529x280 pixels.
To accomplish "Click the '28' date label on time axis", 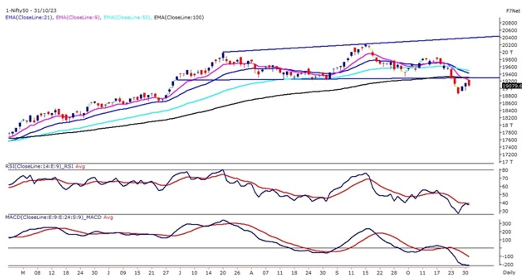I will 394,274.
